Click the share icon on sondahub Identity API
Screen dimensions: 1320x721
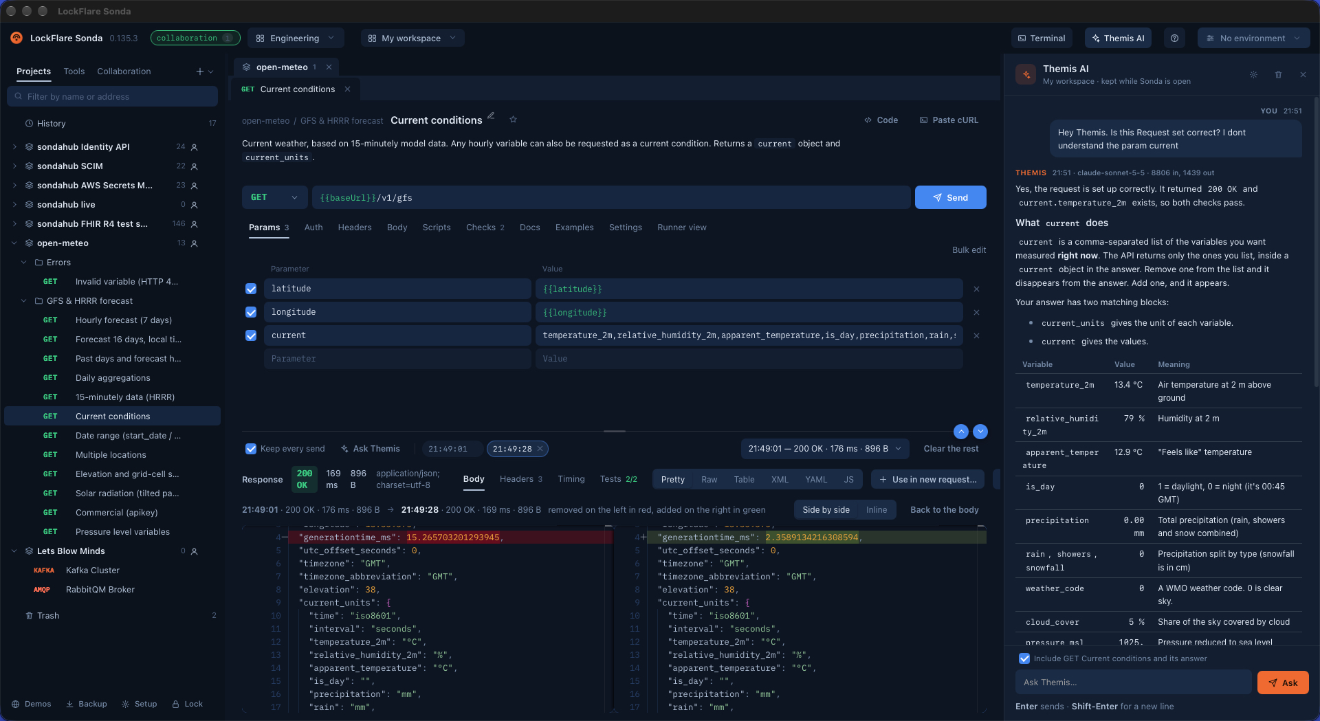[195, 147]
